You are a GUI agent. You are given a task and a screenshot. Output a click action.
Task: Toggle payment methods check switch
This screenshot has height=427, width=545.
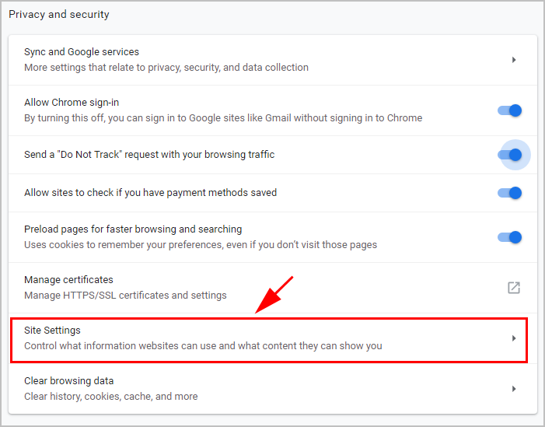click(x=510, y=193)
